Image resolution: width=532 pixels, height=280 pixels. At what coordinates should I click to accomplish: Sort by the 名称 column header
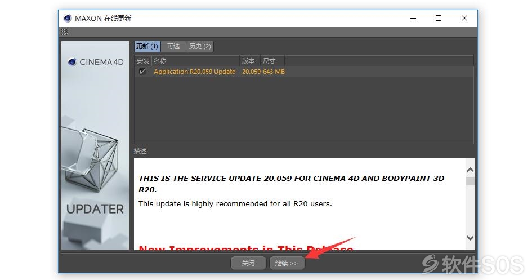coord(196,61)
